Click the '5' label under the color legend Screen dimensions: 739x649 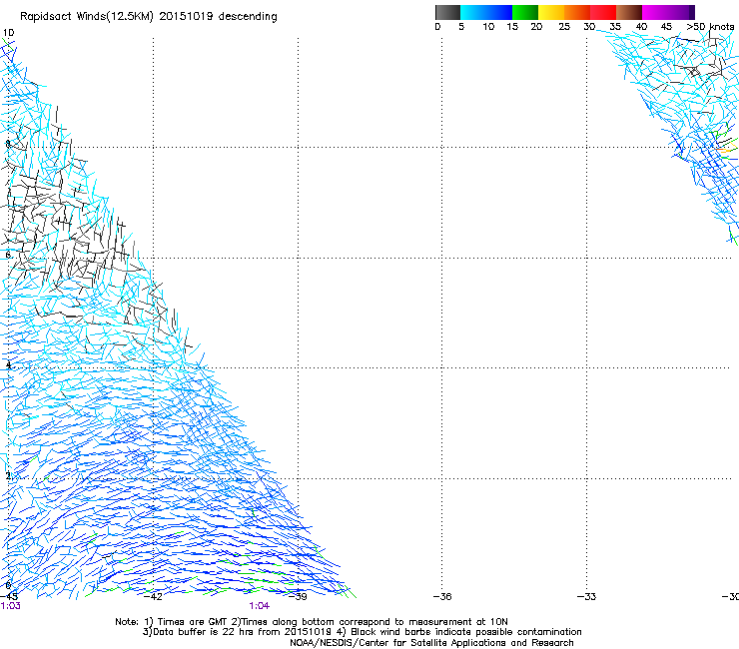coord(461,27)
